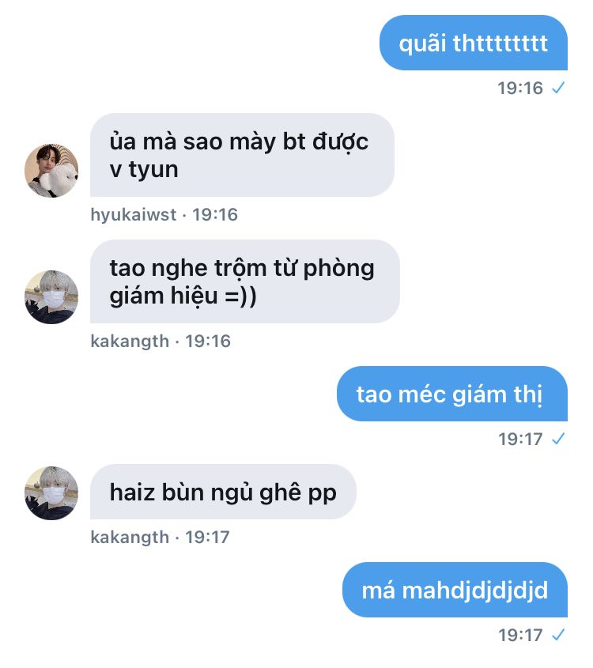Click the 19:17 time next to kakangth
The width and height of the screenshot is (593, 668).
click(207, 537)
